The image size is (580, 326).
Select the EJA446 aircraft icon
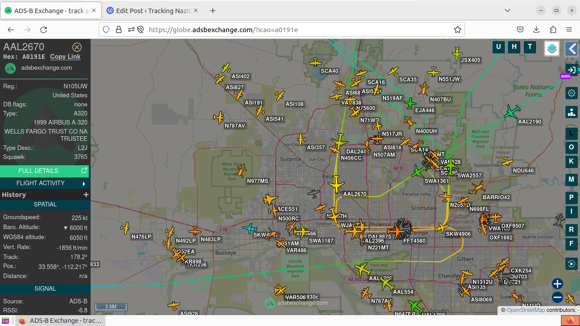(410, 104)
